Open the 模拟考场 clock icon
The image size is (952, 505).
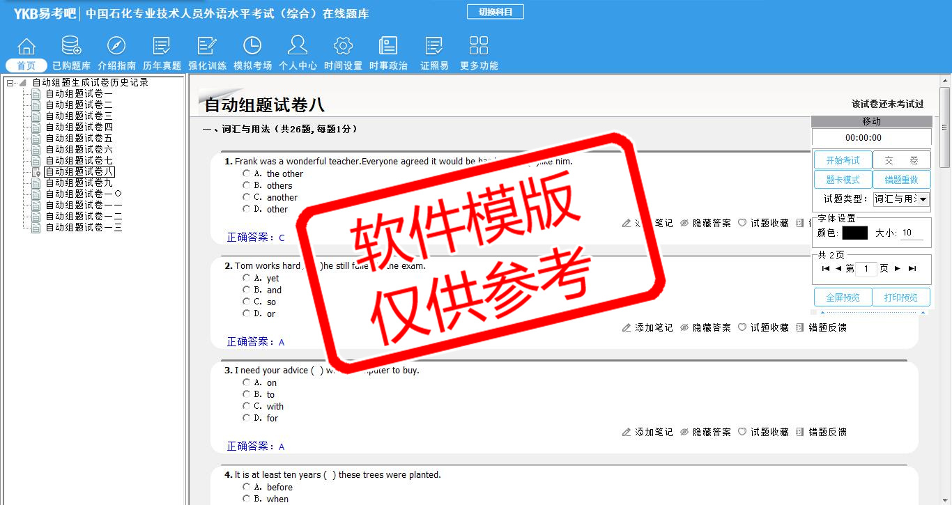pyautogui.click(x=252, y=47)
